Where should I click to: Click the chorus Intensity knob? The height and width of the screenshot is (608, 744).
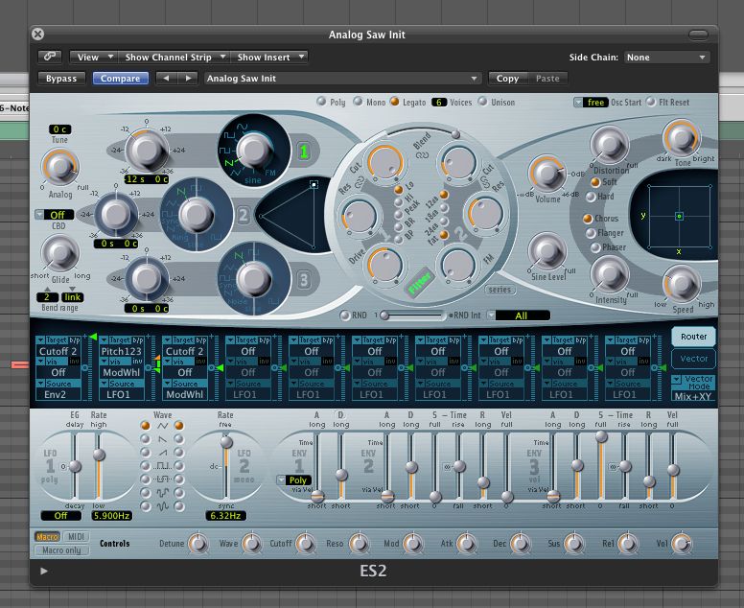point(610,275)
